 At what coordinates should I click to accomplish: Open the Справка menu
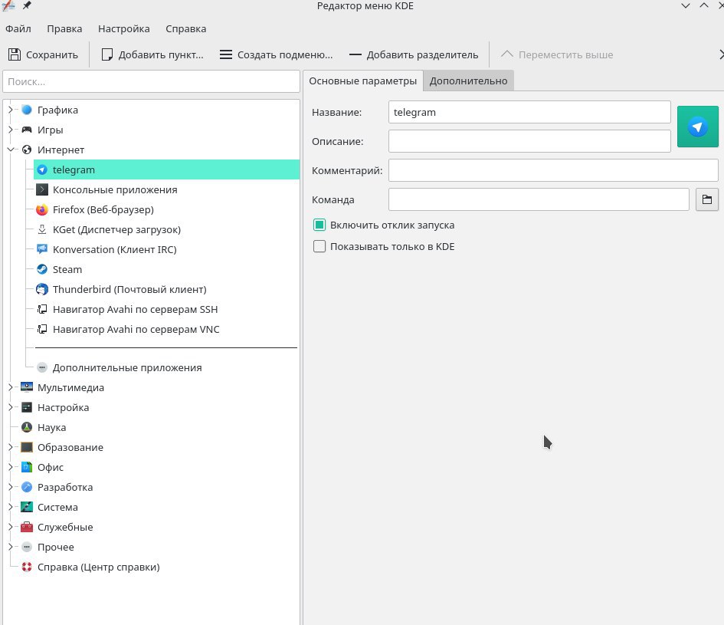tap(185, 28)
